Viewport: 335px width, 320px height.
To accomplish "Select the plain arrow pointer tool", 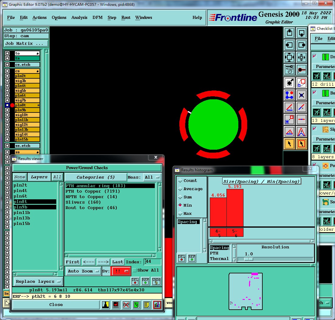I will click(289, 144).
